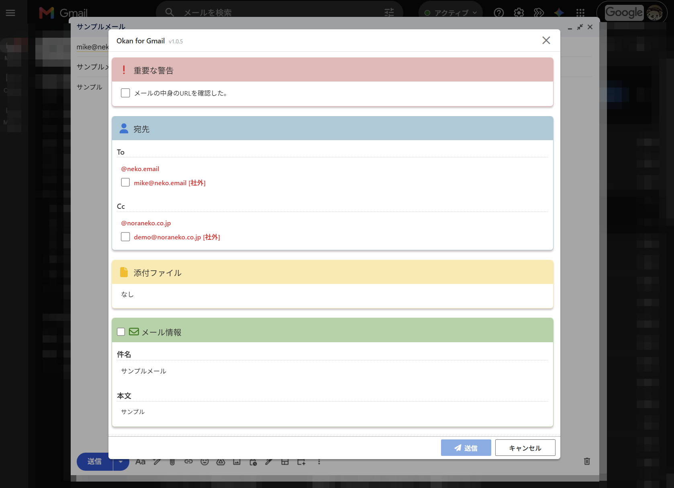
Task: Click the insert signature pen icon
Action: [269, 462]
